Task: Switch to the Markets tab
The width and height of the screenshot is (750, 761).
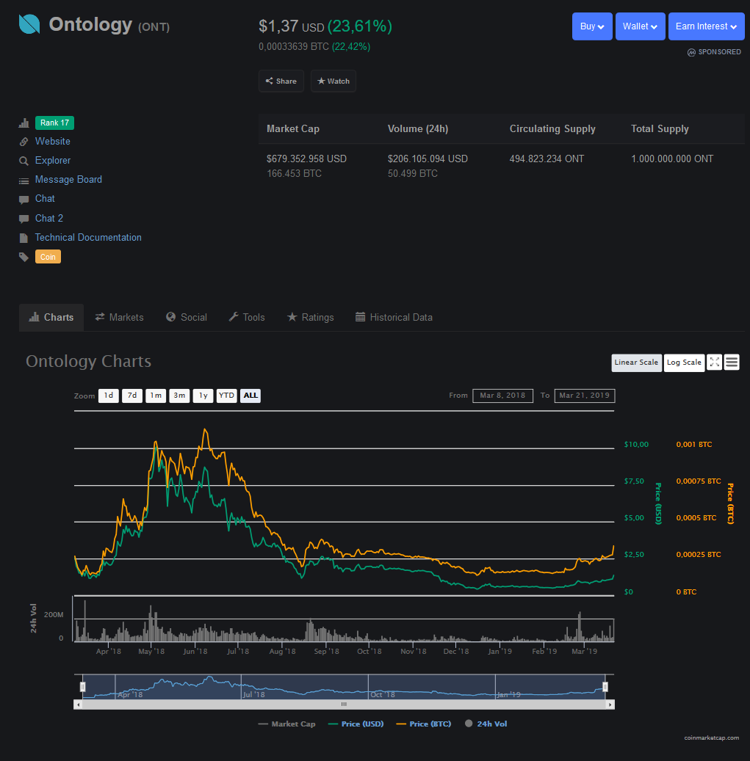Action: [120, 318]
